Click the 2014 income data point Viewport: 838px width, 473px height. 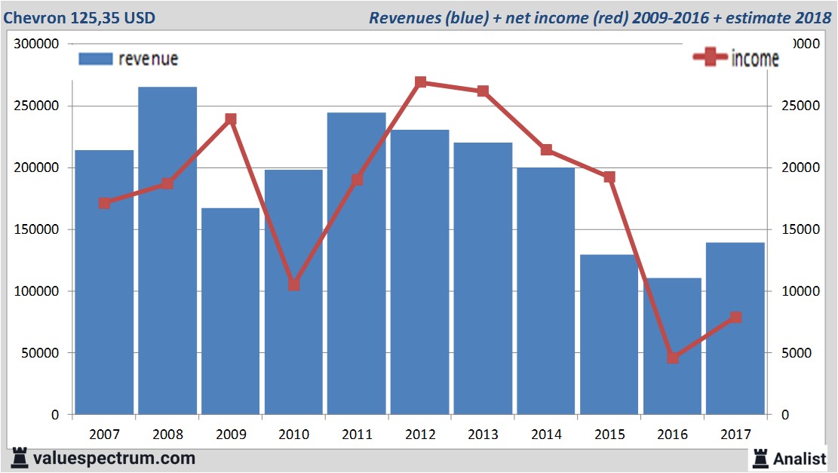pyautogui.click(x=546, y=149)
